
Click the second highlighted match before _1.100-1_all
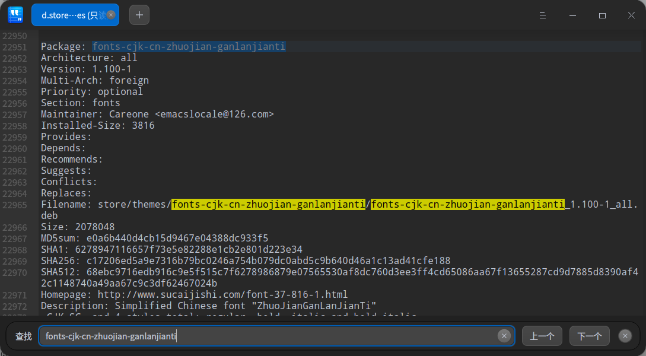[x=467, y=204]
